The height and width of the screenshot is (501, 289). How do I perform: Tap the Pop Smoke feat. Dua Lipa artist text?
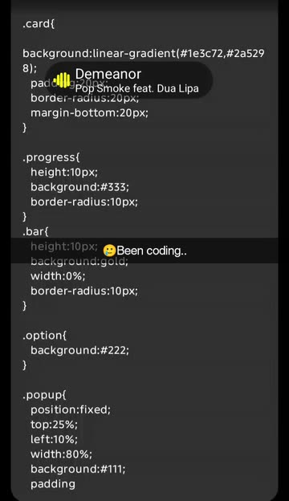pos(136,88)
